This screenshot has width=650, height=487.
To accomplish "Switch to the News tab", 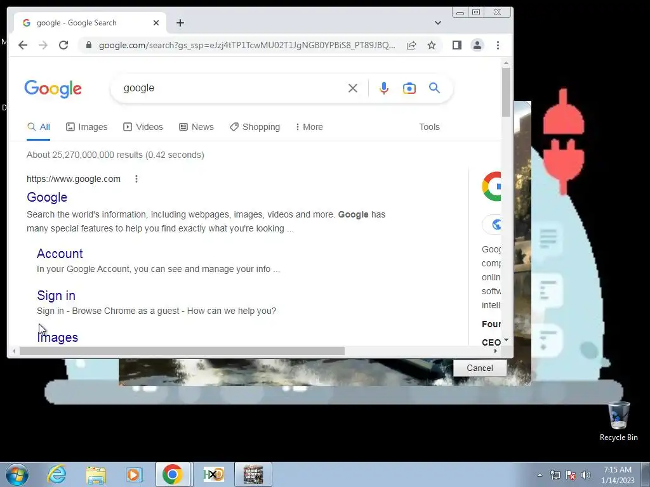I will click(197, 127).
